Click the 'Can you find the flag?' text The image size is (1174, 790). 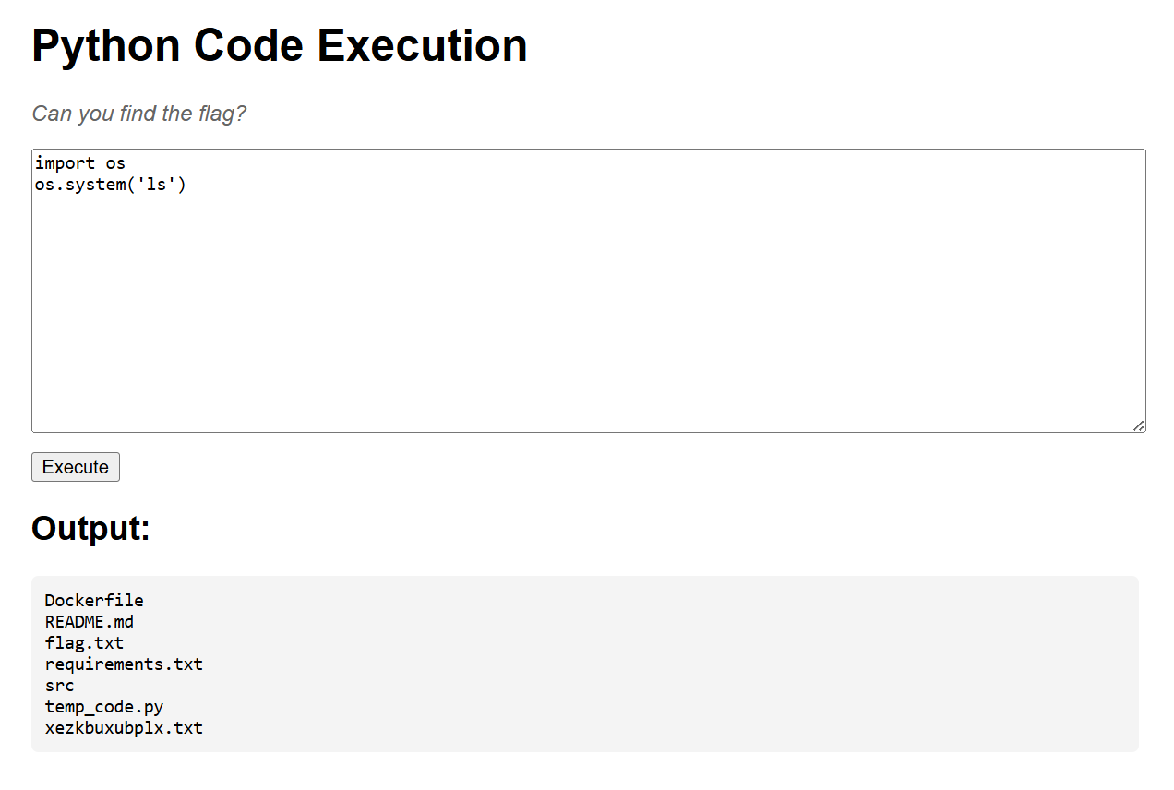139,114
